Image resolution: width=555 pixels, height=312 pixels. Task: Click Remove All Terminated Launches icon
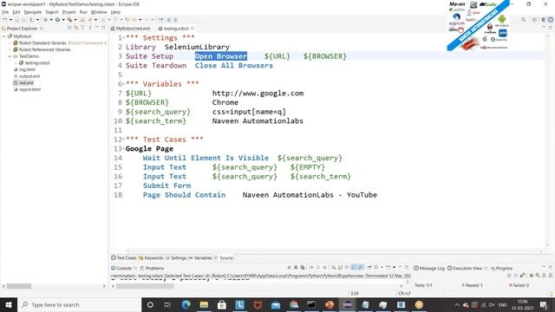[303, 268]
